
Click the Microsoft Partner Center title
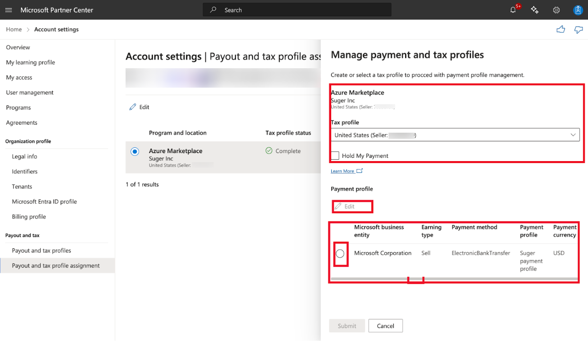point(56,10)
